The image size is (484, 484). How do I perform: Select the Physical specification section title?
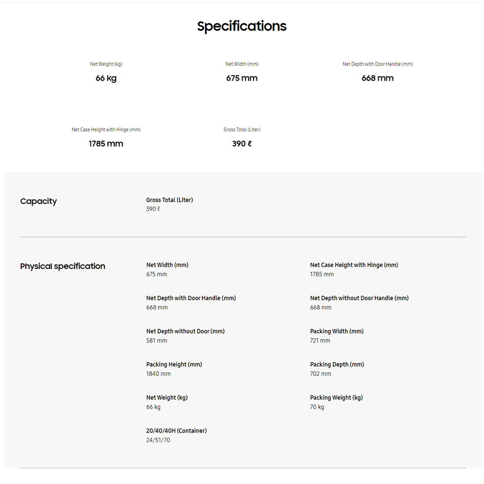pyautogui.click(x=63, y=266)
